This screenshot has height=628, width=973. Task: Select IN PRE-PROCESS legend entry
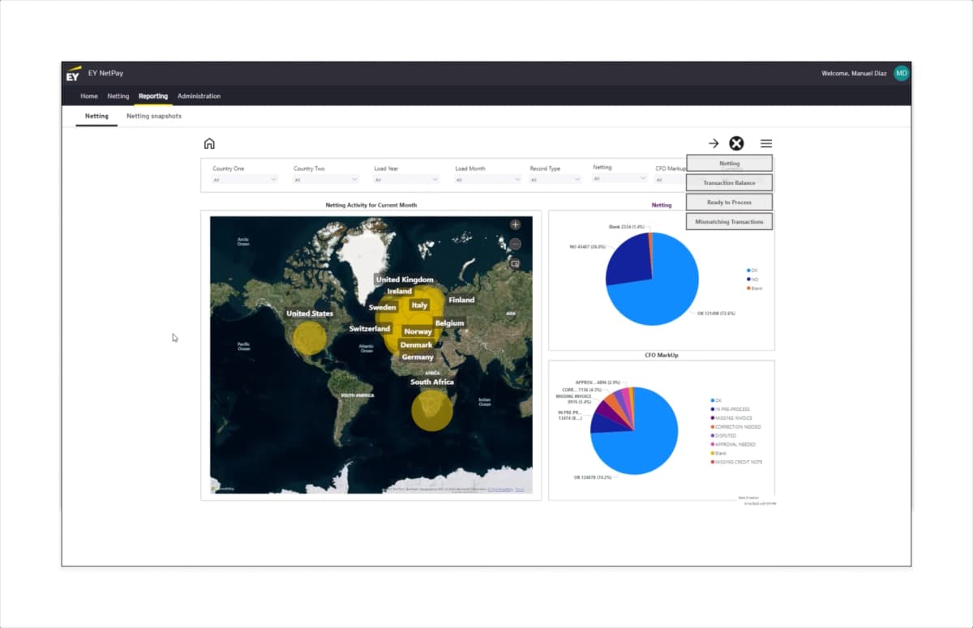(x=732, y=409)
